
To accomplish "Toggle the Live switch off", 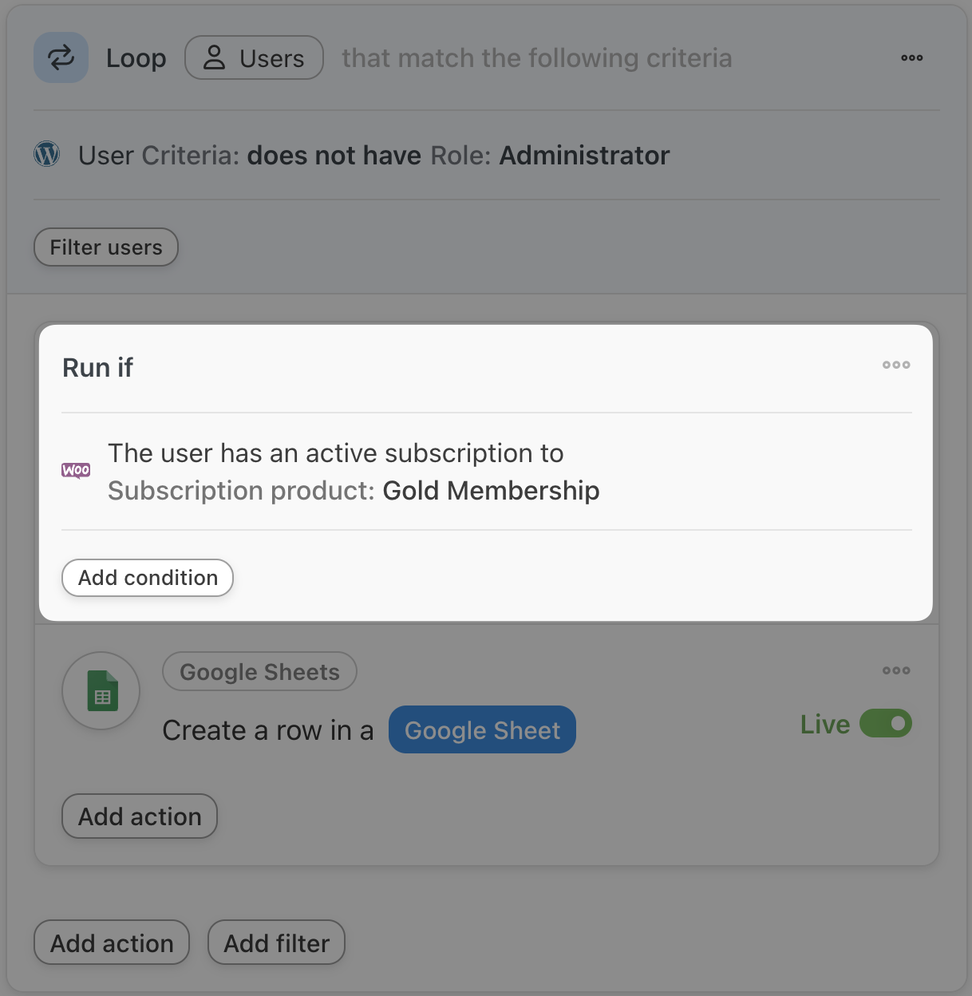I will pos(885,724).
